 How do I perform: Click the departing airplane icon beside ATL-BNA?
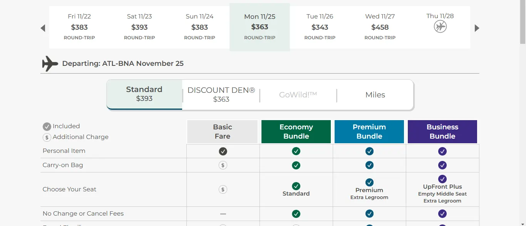click(50, 64)
